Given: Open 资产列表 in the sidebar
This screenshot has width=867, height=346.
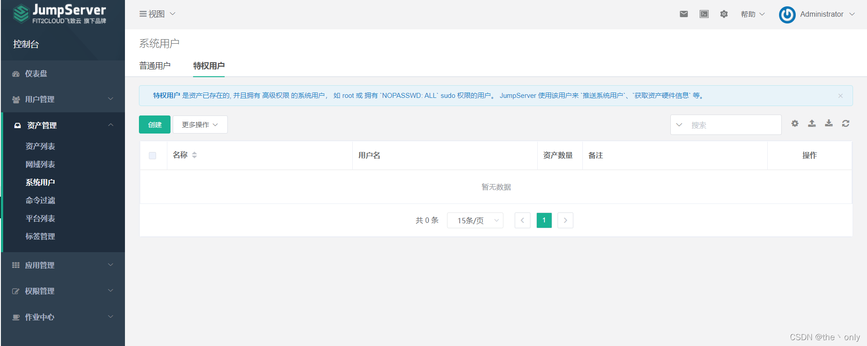Looking at the screenshot, I should 40,146.
